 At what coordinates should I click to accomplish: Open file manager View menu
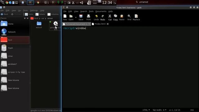tap(14, 11)
